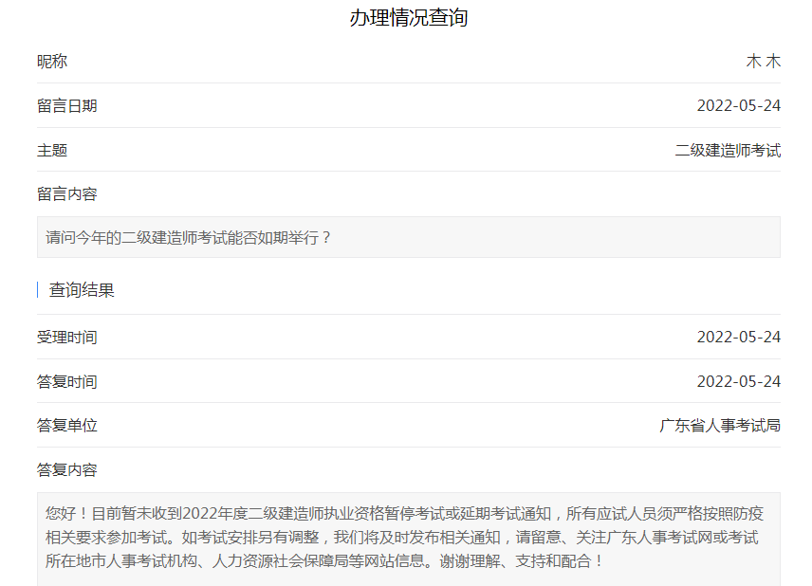Click the reply line starting 所在地市人事考试机构

(x=324, y=561)
